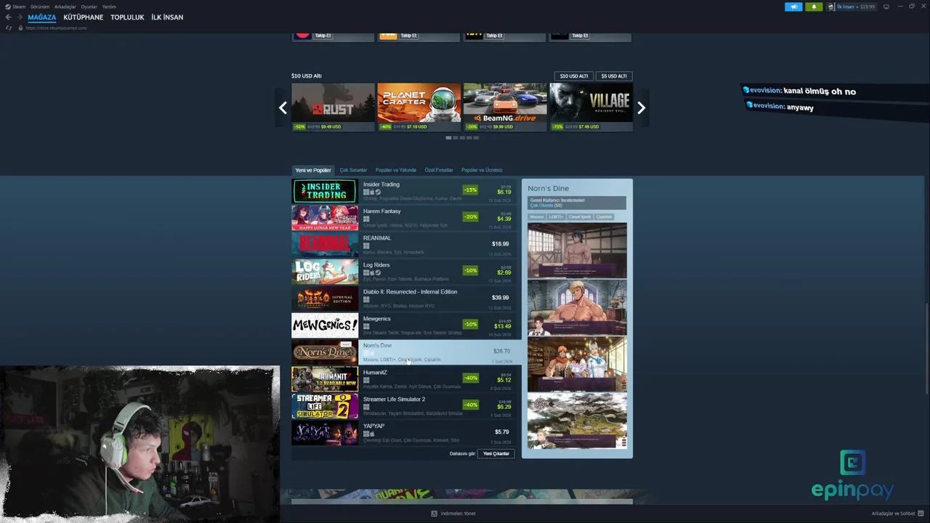930x523 pixels.
Task: Open the Arkadaşlar ve Sohbet chat icon
Action: (x=921, y=514)
